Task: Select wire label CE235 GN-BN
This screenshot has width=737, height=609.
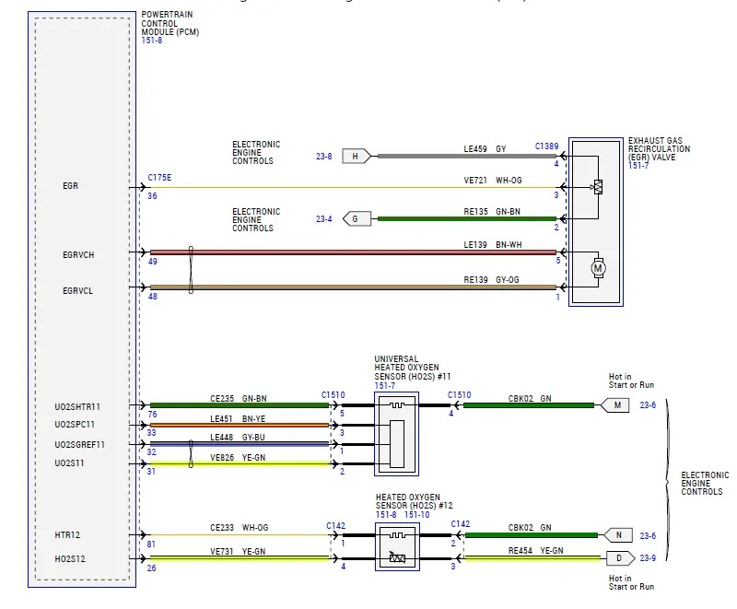Action: click(x=239, y=399)
